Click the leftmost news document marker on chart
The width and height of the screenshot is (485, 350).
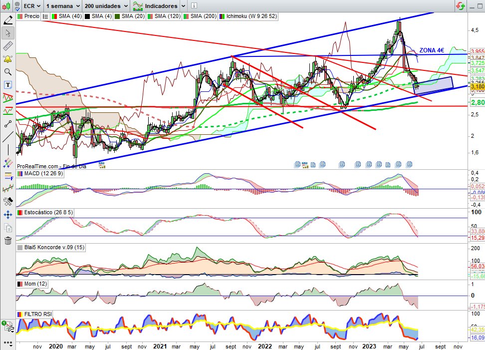tap(297, 164)
